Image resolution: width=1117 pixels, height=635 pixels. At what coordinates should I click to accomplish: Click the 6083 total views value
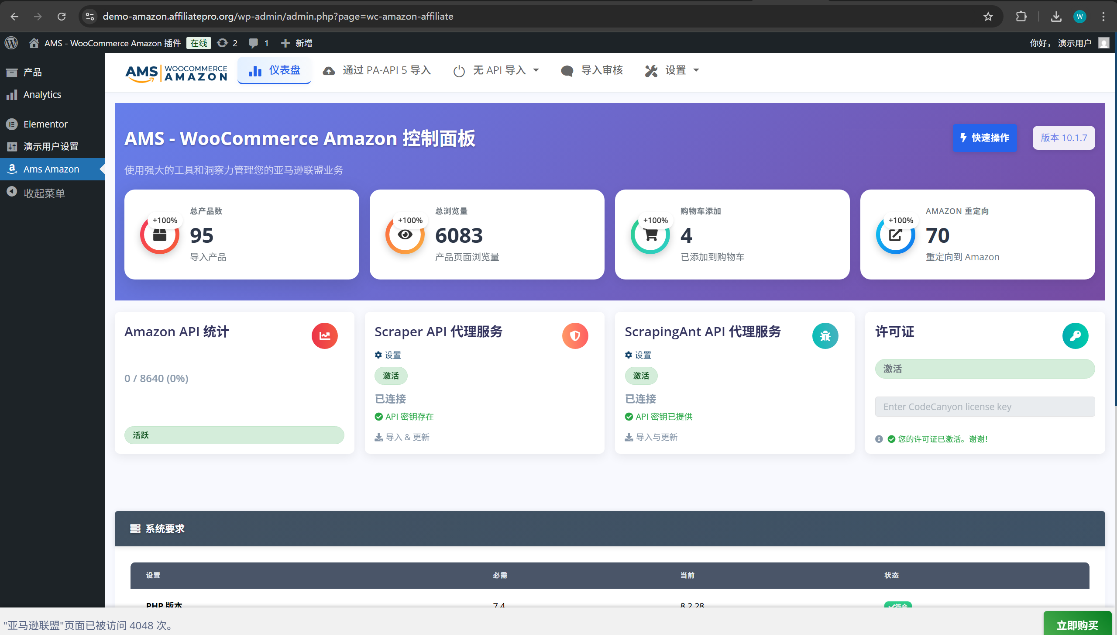point(459,235)
